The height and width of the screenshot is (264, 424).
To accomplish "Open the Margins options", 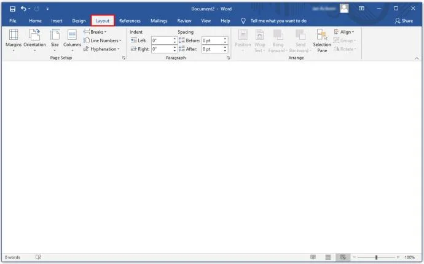I will coord(14,41).
